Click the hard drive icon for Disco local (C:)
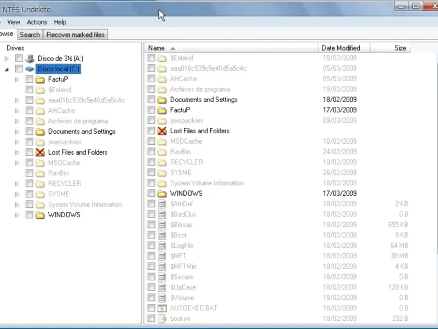The height and width of the screenshot is (329, 438). coord(30,69)
